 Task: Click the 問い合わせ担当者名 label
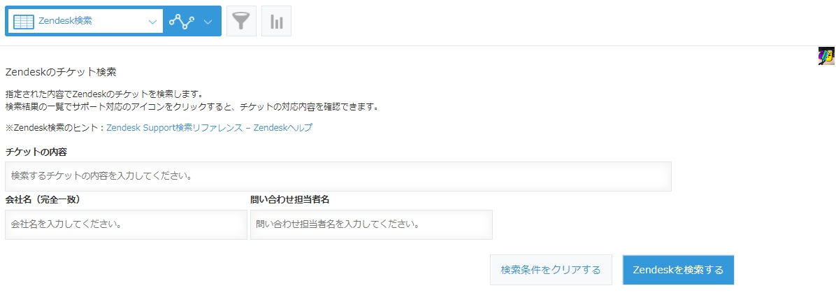point(289,199)
